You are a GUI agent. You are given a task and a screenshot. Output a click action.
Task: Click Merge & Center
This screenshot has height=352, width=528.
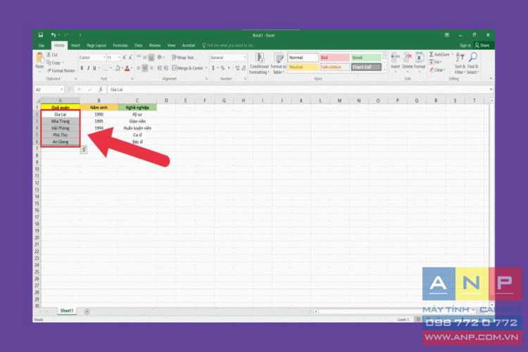click(x=187, y=68)
